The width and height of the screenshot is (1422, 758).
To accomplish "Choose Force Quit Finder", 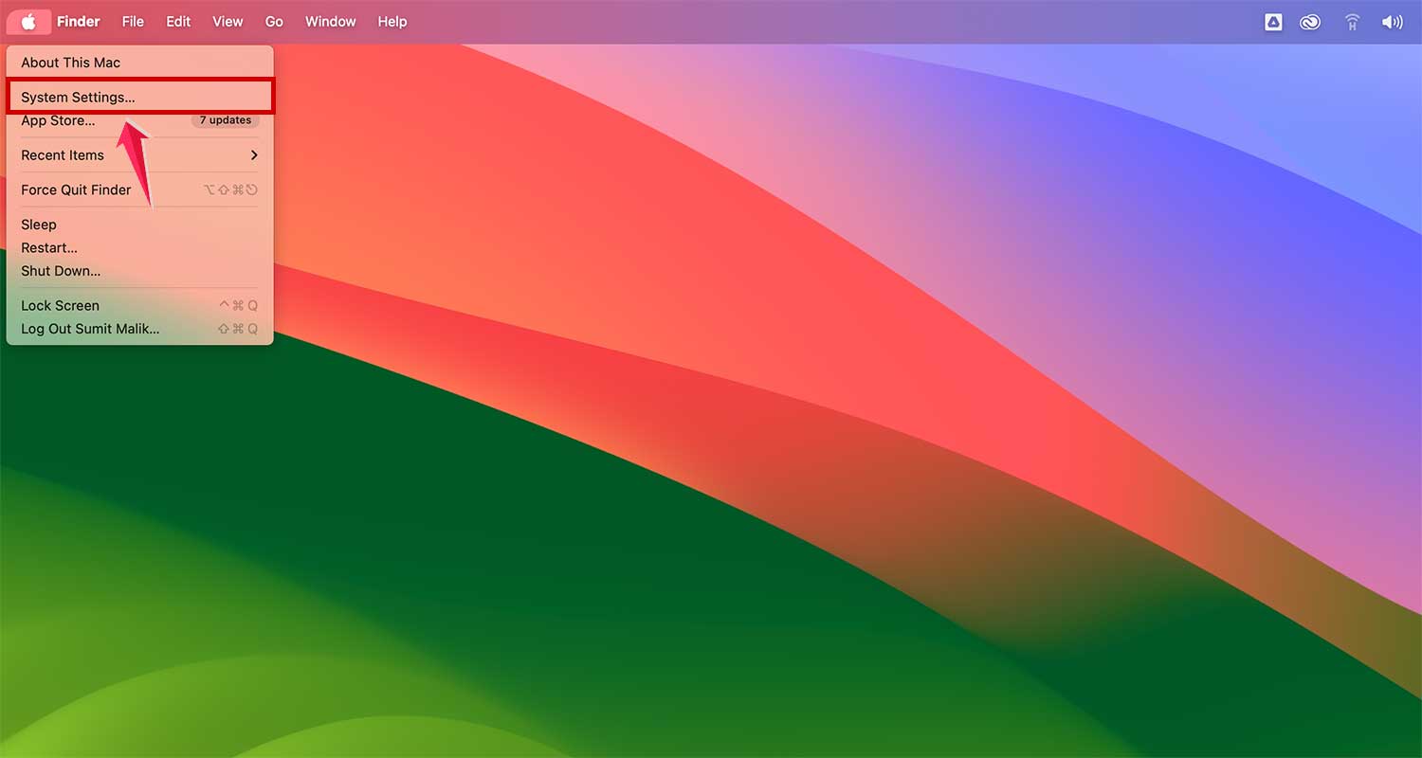I will [x=76, y=189].
